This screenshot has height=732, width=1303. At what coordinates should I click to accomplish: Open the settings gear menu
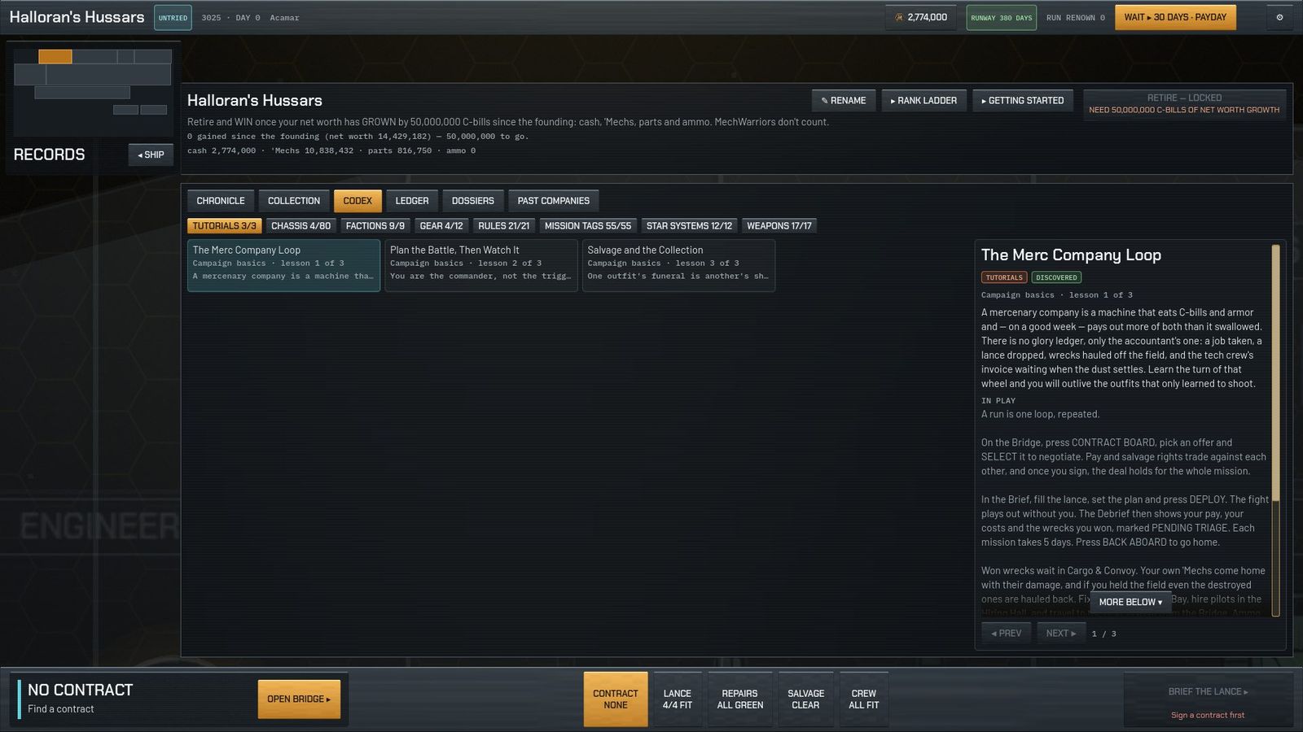pyautogui.click(x=1279, y=17)
